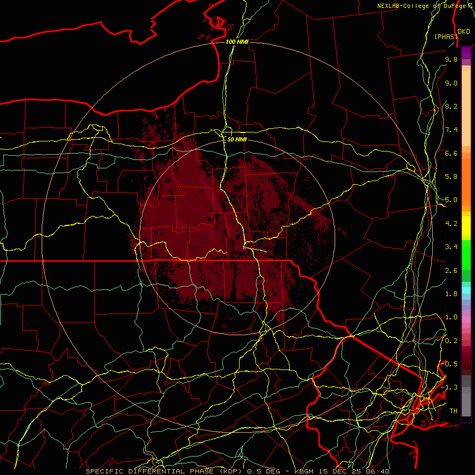This screenshot has width=475, height=475.
Task: Select the 1.8 legend value
Action: tap(451, 294)
